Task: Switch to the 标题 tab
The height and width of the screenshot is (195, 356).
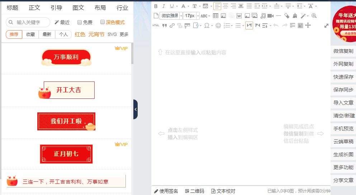Action: pos(12,8)
